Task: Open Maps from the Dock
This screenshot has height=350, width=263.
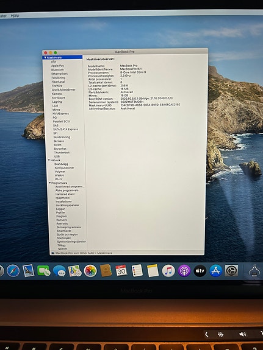Action: click(x=74, y=271)
